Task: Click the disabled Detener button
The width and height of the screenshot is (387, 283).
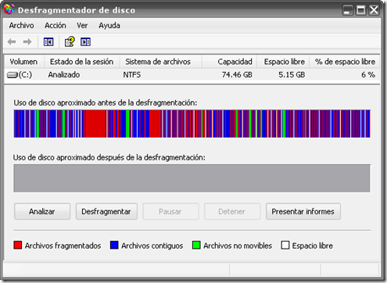Action: (x=232, y=211)
